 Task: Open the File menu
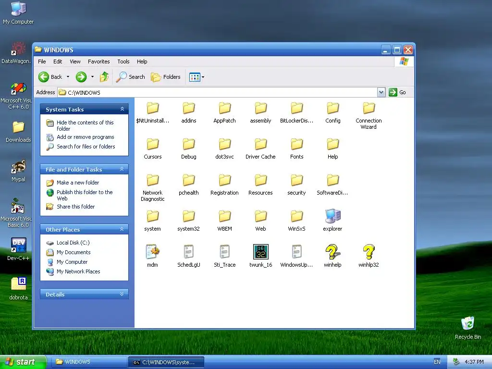click(x=42, y=61)
